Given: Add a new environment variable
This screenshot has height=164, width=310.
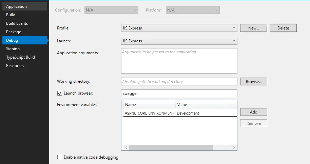Looking at the screenshot, I should click(254, 112).
